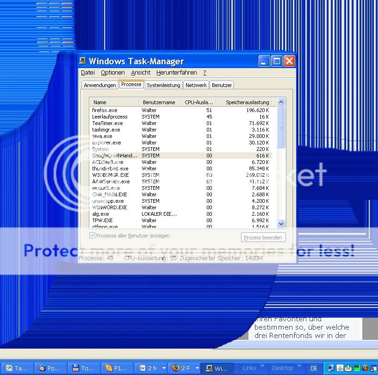Select the alg.exe process
Image resolution: width=378 pixels, height=375 pixels.
(181, 214)
